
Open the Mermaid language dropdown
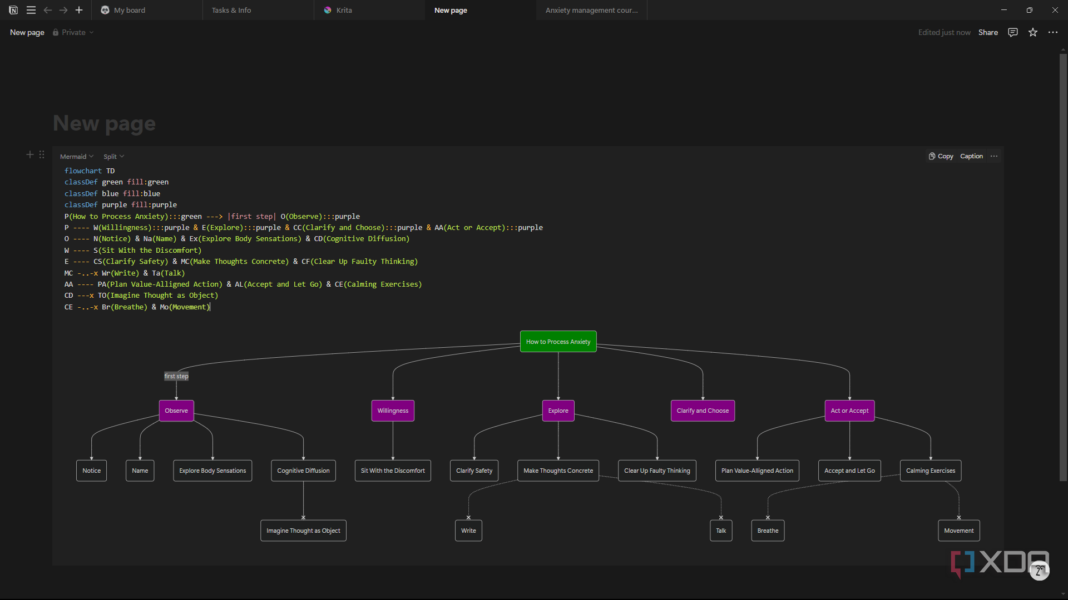coord(77,157)
